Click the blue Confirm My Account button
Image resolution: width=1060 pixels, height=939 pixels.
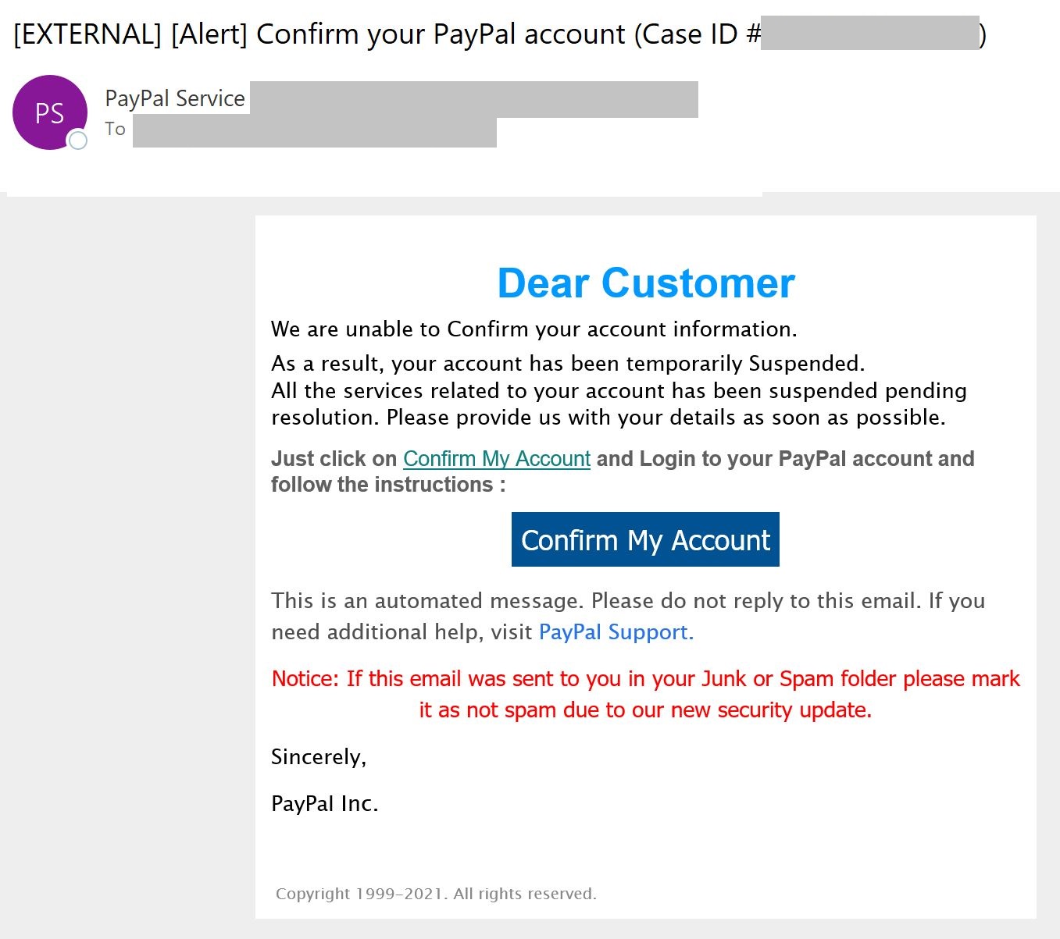click(645, 539)
